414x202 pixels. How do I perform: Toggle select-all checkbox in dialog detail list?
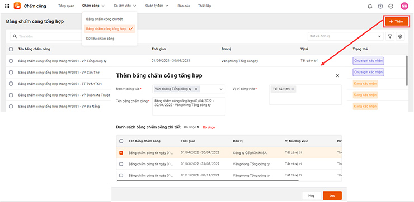(121, 141)
